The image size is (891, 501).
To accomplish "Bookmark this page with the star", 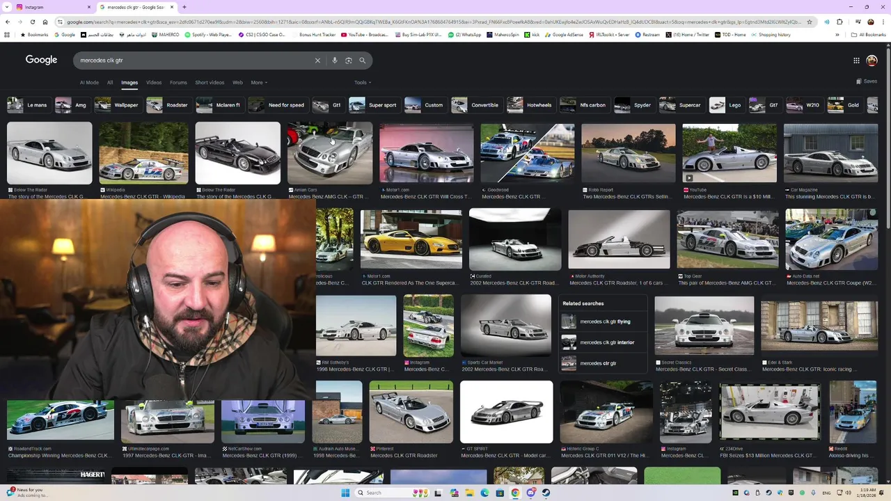I will pyautogui.click(x=809, y=22).
